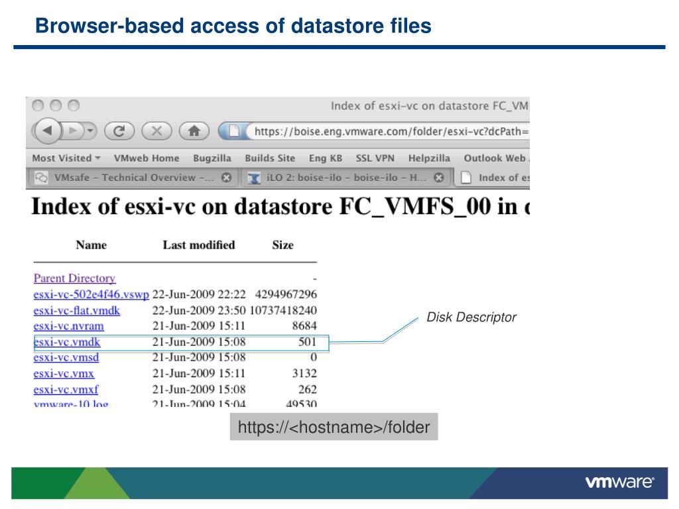Image resolution: width=679 pixels, height=509 pixels.
Task: Click the page icon in the address bar
Action: 234,131
